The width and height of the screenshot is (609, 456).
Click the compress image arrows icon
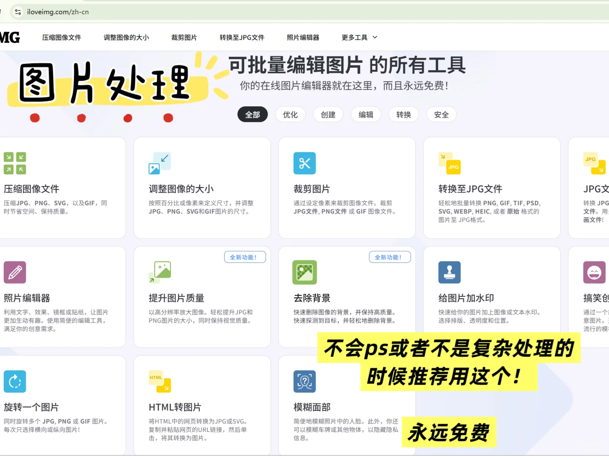15,163
